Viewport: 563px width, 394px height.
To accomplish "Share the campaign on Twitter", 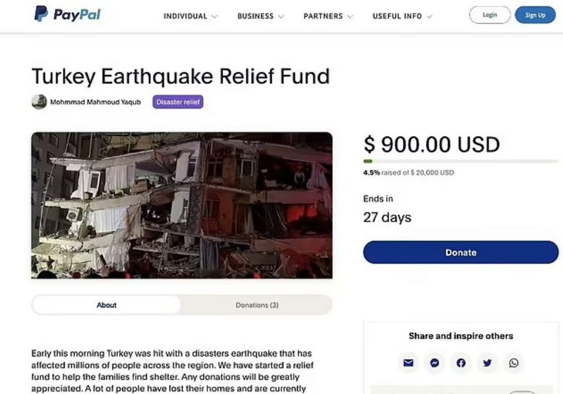I will pos(487,363).
